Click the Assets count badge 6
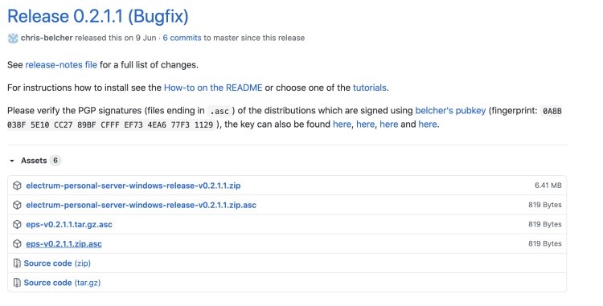Viewport: 603px width, 306px height. pyautogui.click(x=55, y=161)
